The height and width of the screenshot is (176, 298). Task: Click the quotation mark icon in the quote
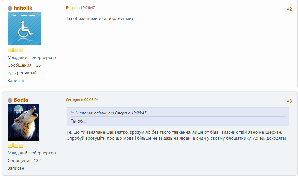tap(72, 112)
